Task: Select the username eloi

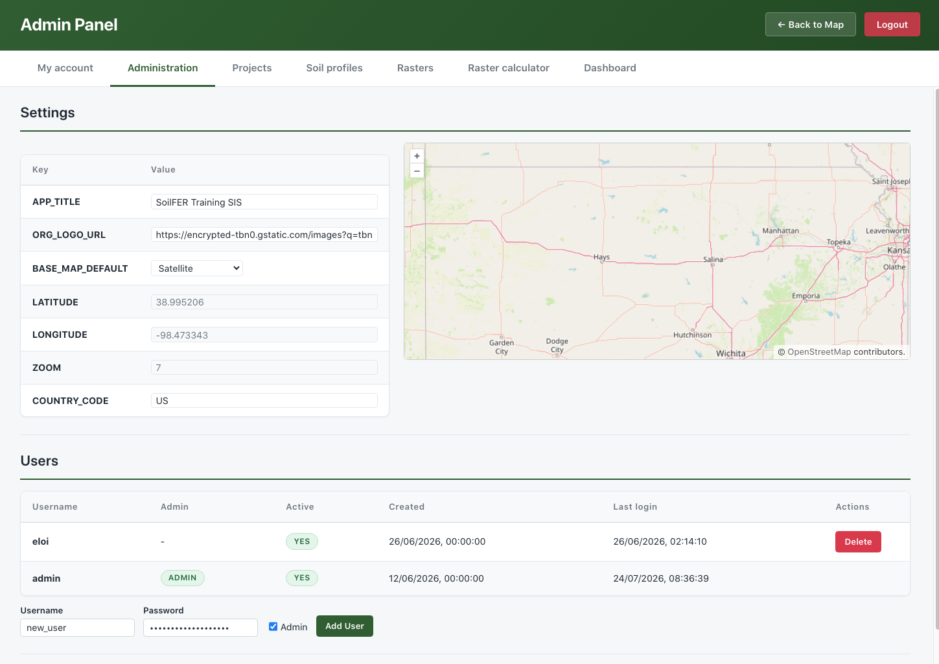Action: pos(40,541)
